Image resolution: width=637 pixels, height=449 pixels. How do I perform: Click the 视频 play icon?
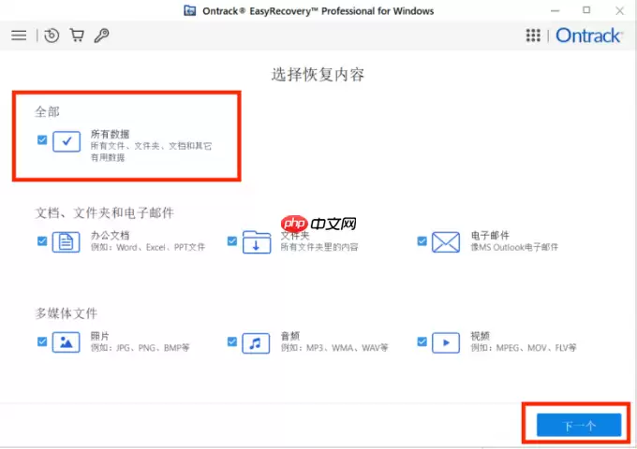[446, 342]
